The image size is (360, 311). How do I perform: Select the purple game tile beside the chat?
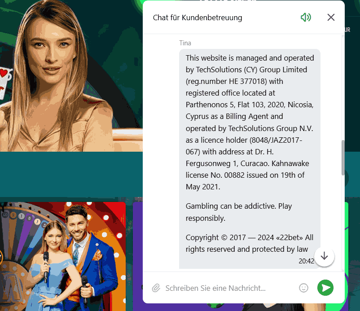point(138,256)
